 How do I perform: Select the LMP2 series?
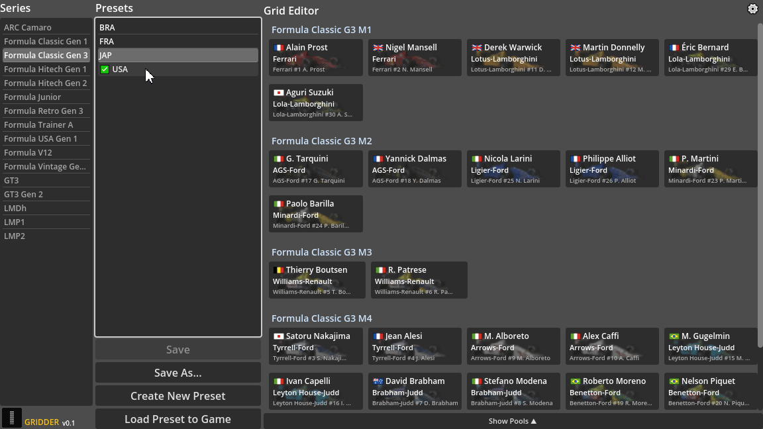pyautogui.click(x=46, y=236)
